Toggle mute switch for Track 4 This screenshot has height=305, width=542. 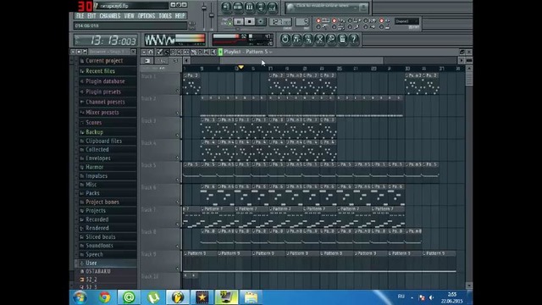tap(177, 158)
